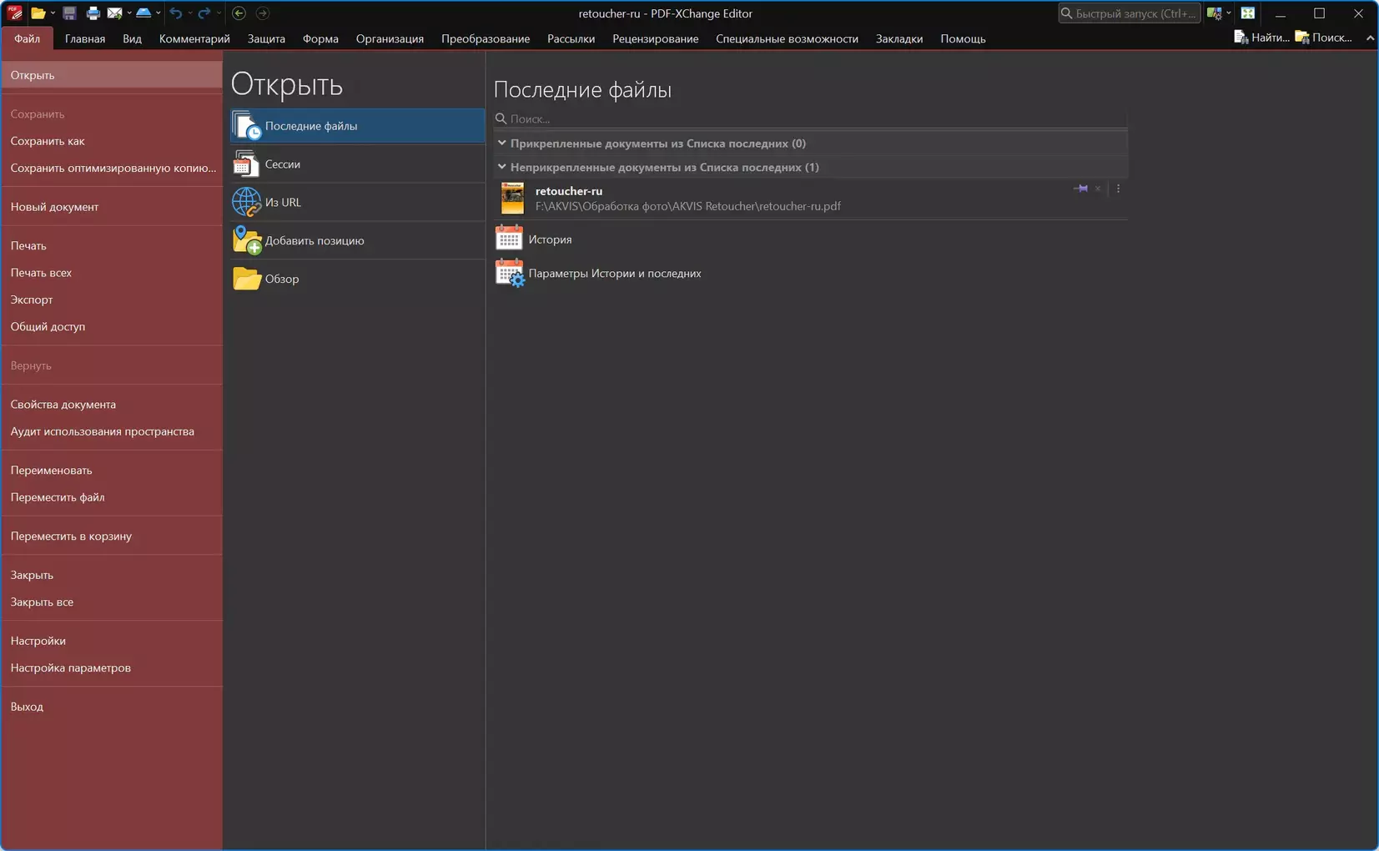Collapse the pinned documents group
Viewport: 1379px width, 851px height.
click(x=502, y=144)
